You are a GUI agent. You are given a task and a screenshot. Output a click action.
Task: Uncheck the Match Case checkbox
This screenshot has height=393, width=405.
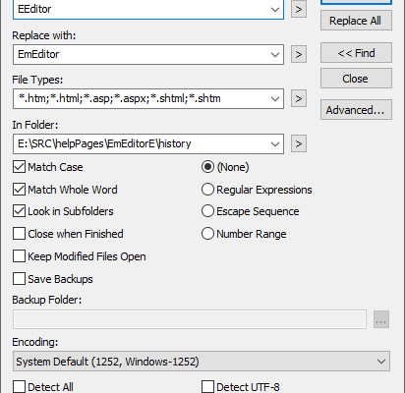[19, 167]
